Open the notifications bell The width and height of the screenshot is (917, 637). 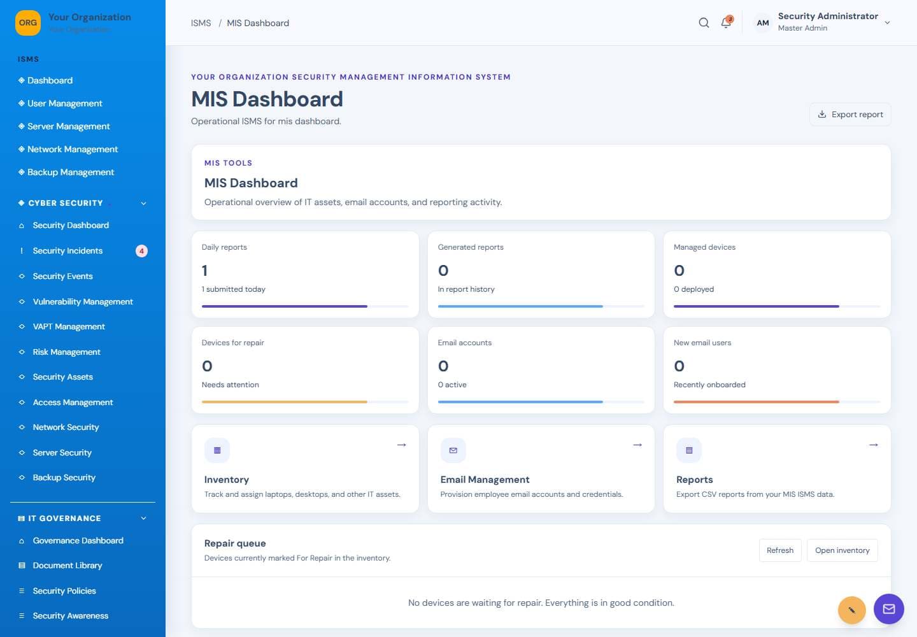726,23
